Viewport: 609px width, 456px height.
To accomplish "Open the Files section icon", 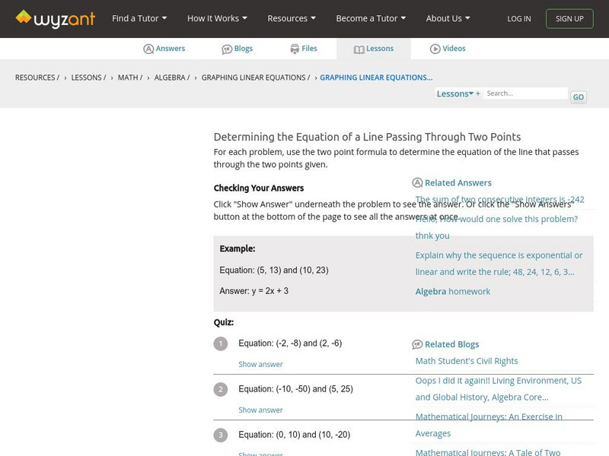I will point(295,49).
